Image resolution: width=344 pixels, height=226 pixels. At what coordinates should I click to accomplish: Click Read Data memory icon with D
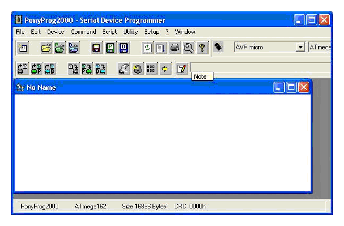pos(50,69)
